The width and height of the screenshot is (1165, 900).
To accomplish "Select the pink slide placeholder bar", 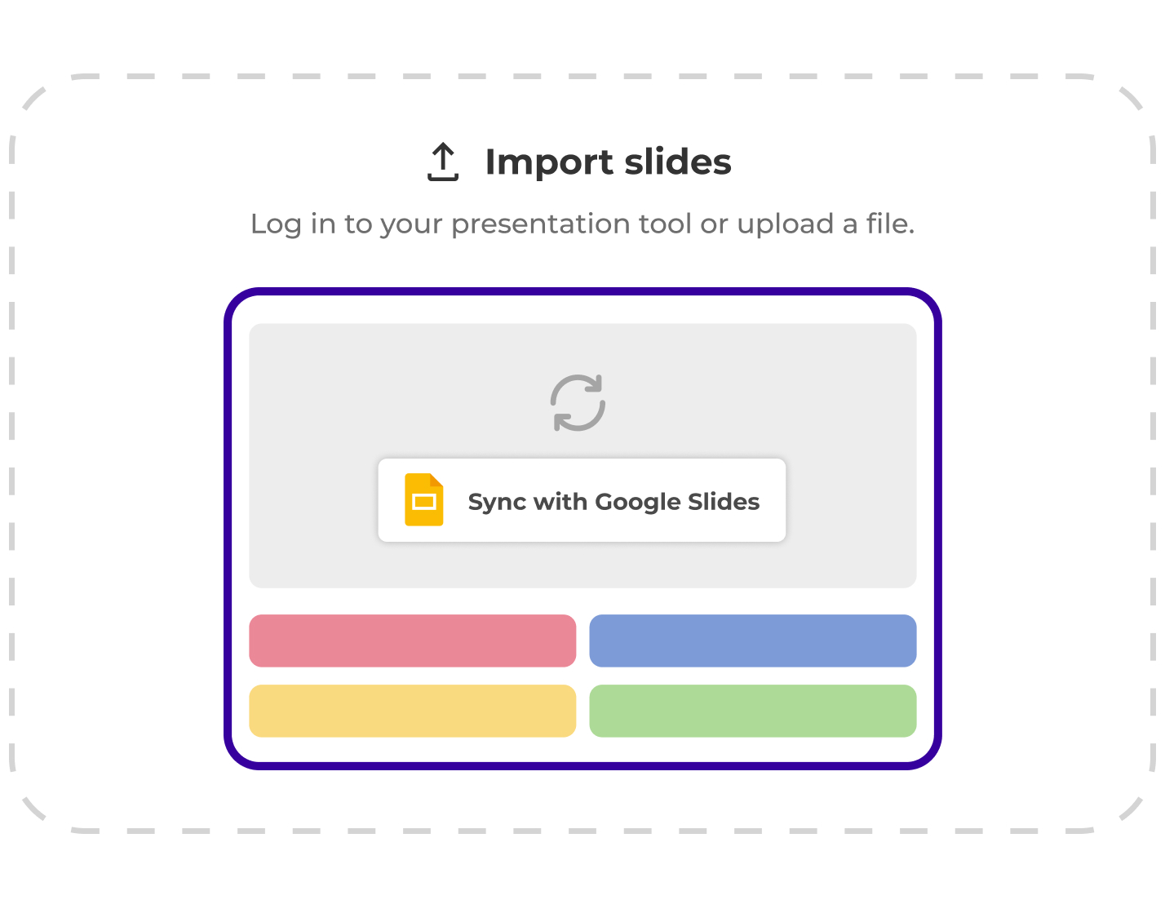I will [412, 641].
